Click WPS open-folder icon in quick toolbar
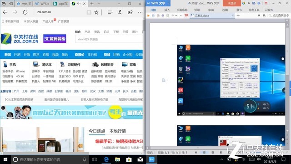The width and height of the screenshot is (291, 164). pos(148,15)
